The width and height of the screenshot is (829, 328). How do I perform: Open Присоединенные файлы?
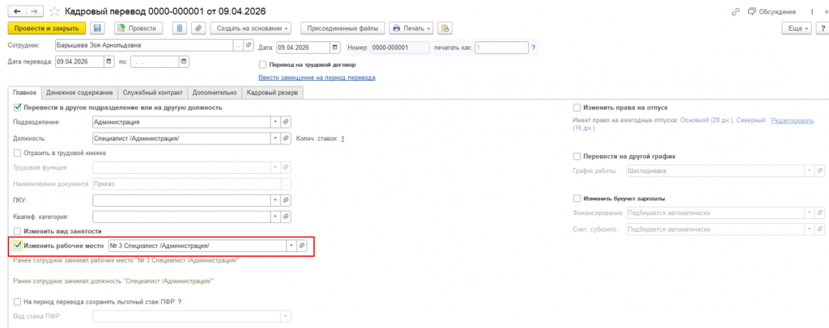tap(343, 28)
